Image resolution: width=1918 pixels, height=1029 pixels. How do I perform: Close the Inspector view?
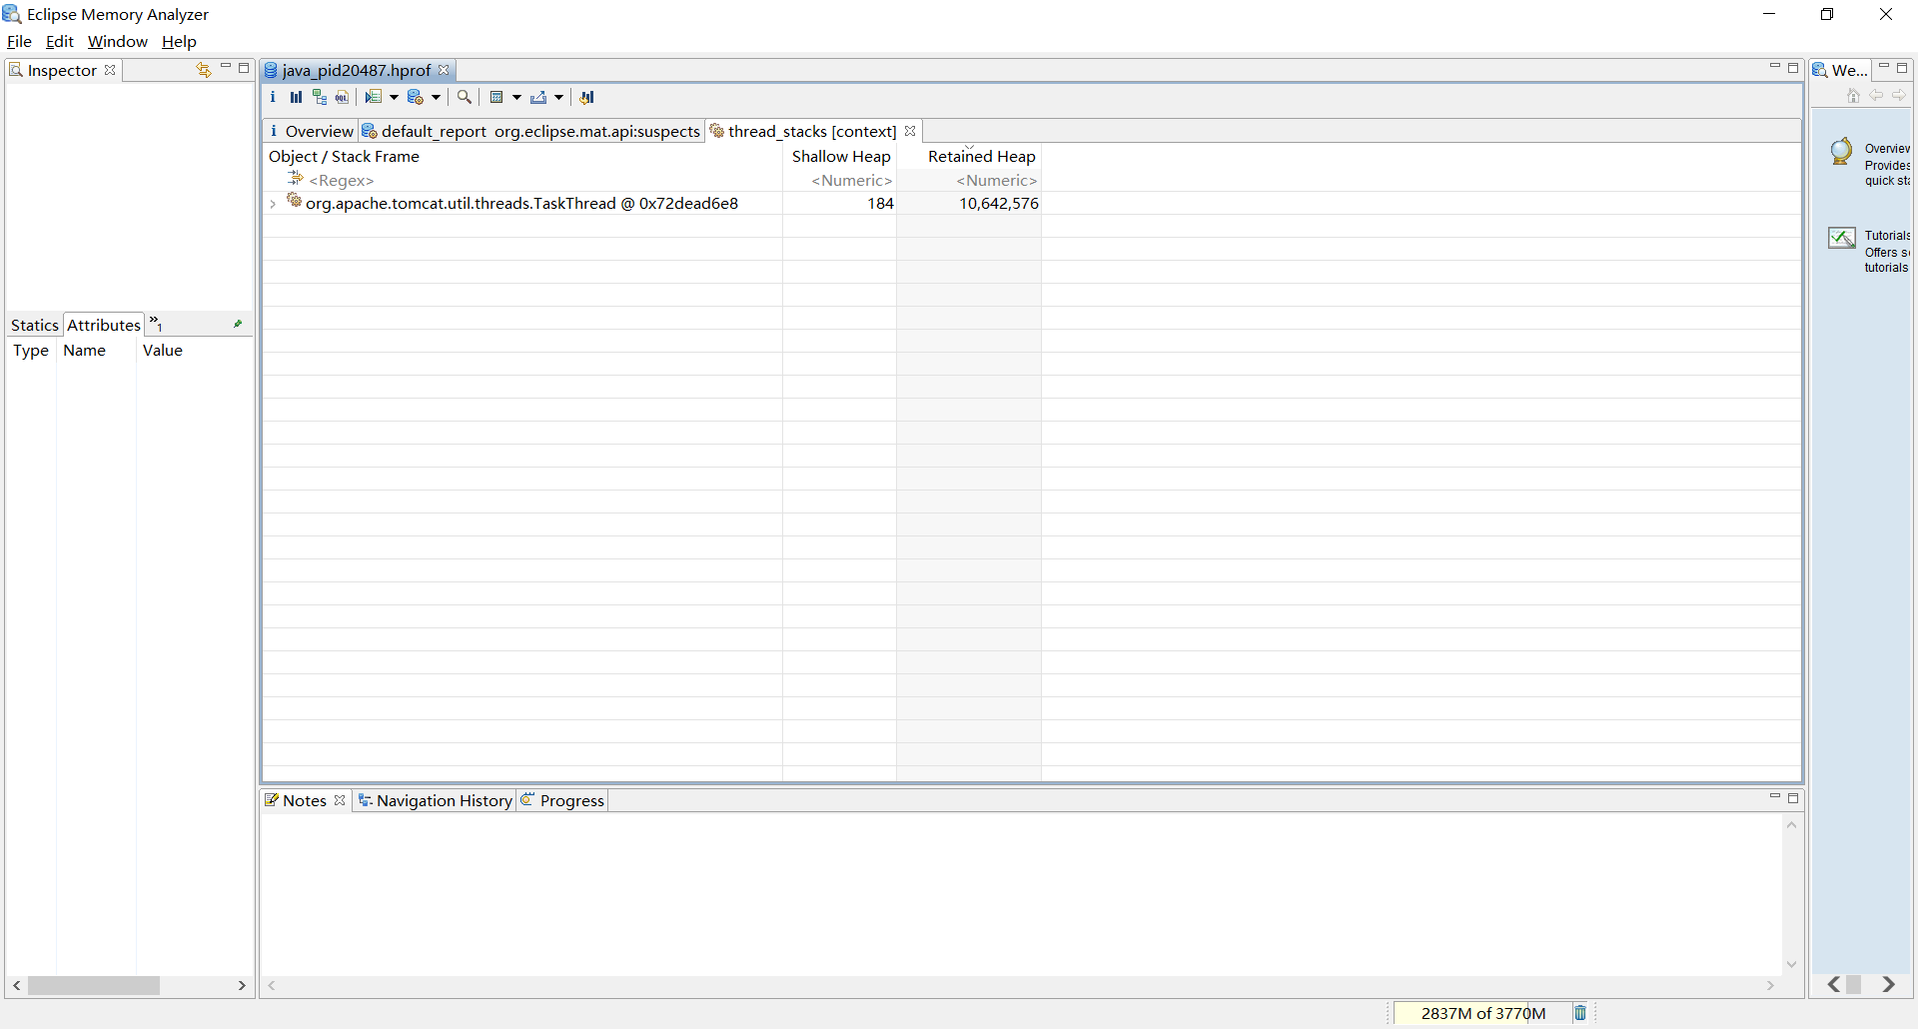coord(110,70)
